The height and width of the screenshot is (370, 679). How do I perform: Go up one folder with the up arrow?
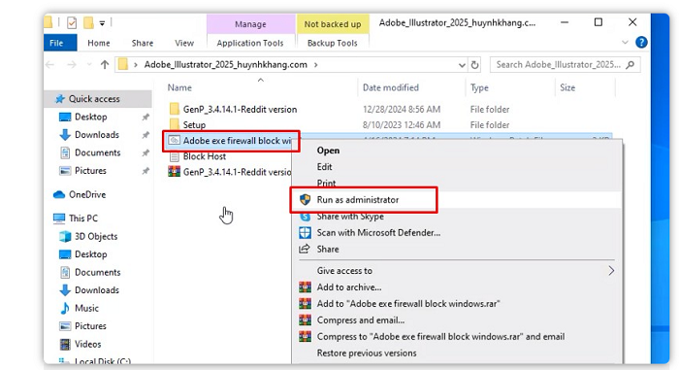tap(105, 65)
